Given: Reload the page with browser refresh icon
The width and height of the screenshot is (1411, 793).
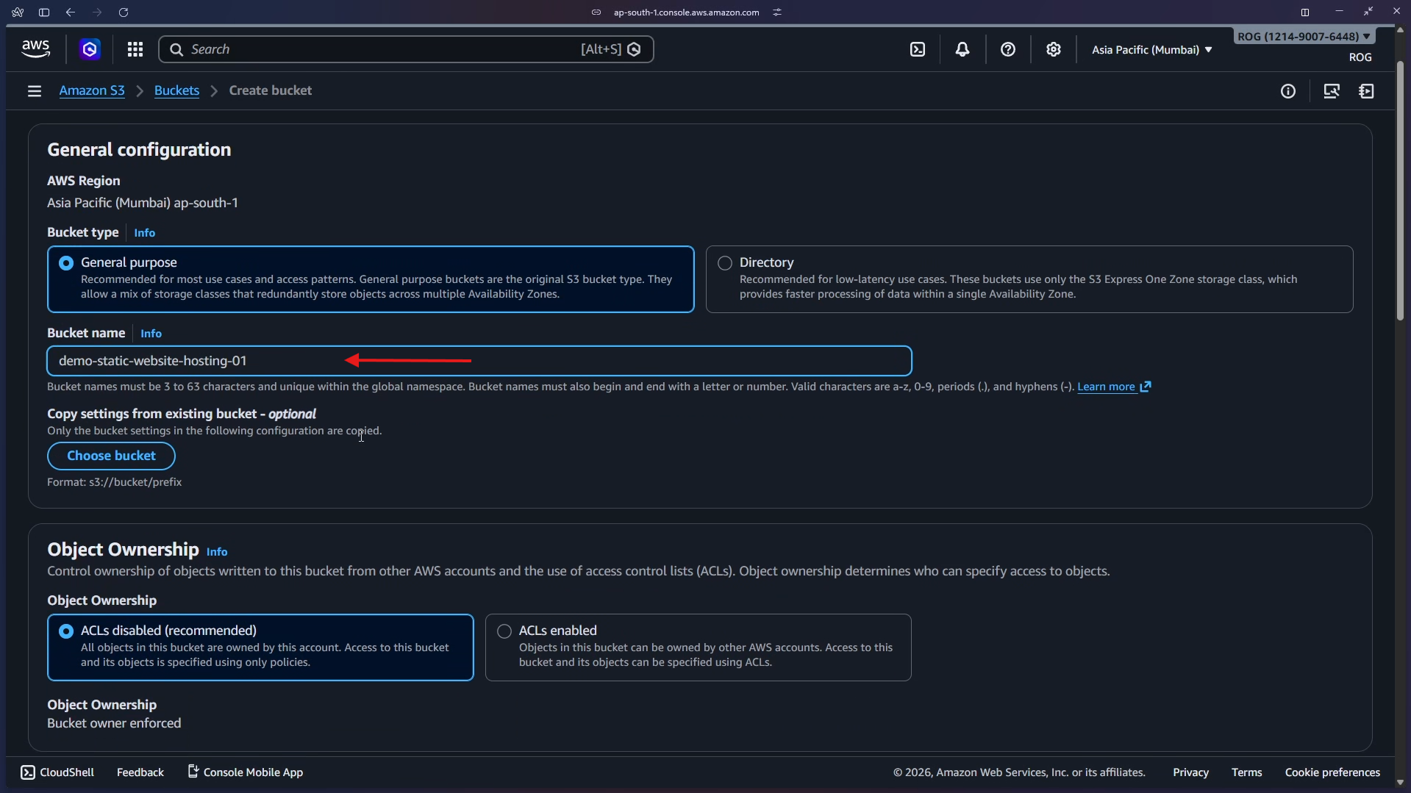Looking at the screenshot, I should (x=124, y=12).
